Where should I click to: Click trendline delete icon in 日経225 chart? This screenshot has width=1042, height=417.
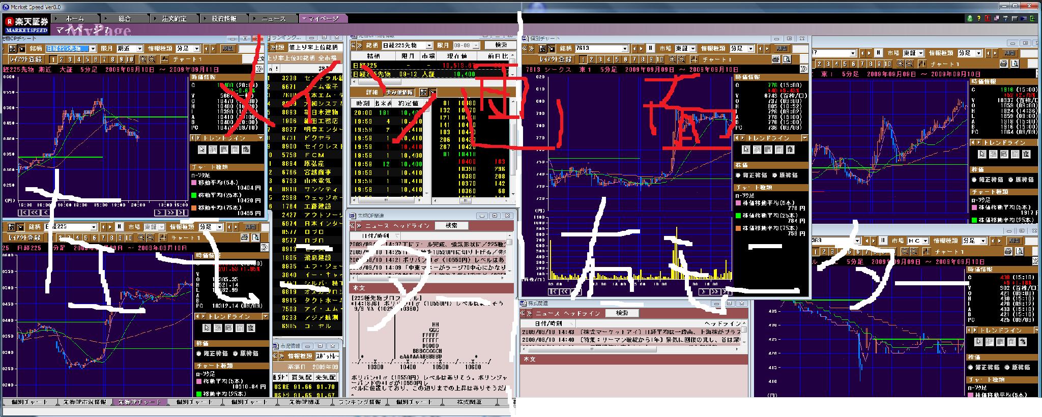click(x=251, y=328)
